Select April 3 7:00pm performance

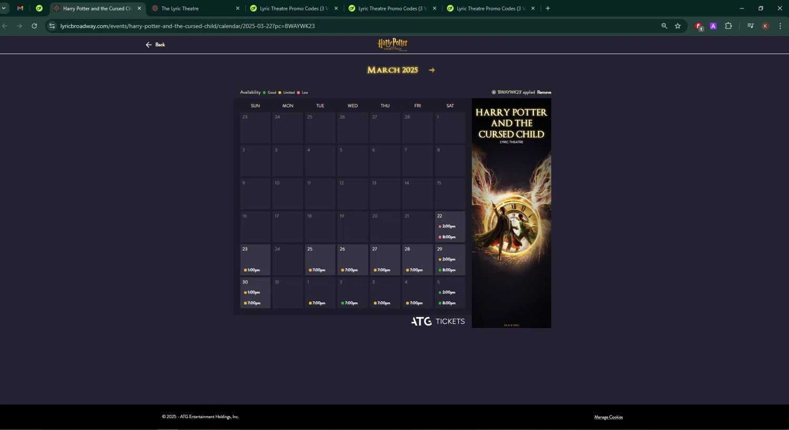point(382,303)
